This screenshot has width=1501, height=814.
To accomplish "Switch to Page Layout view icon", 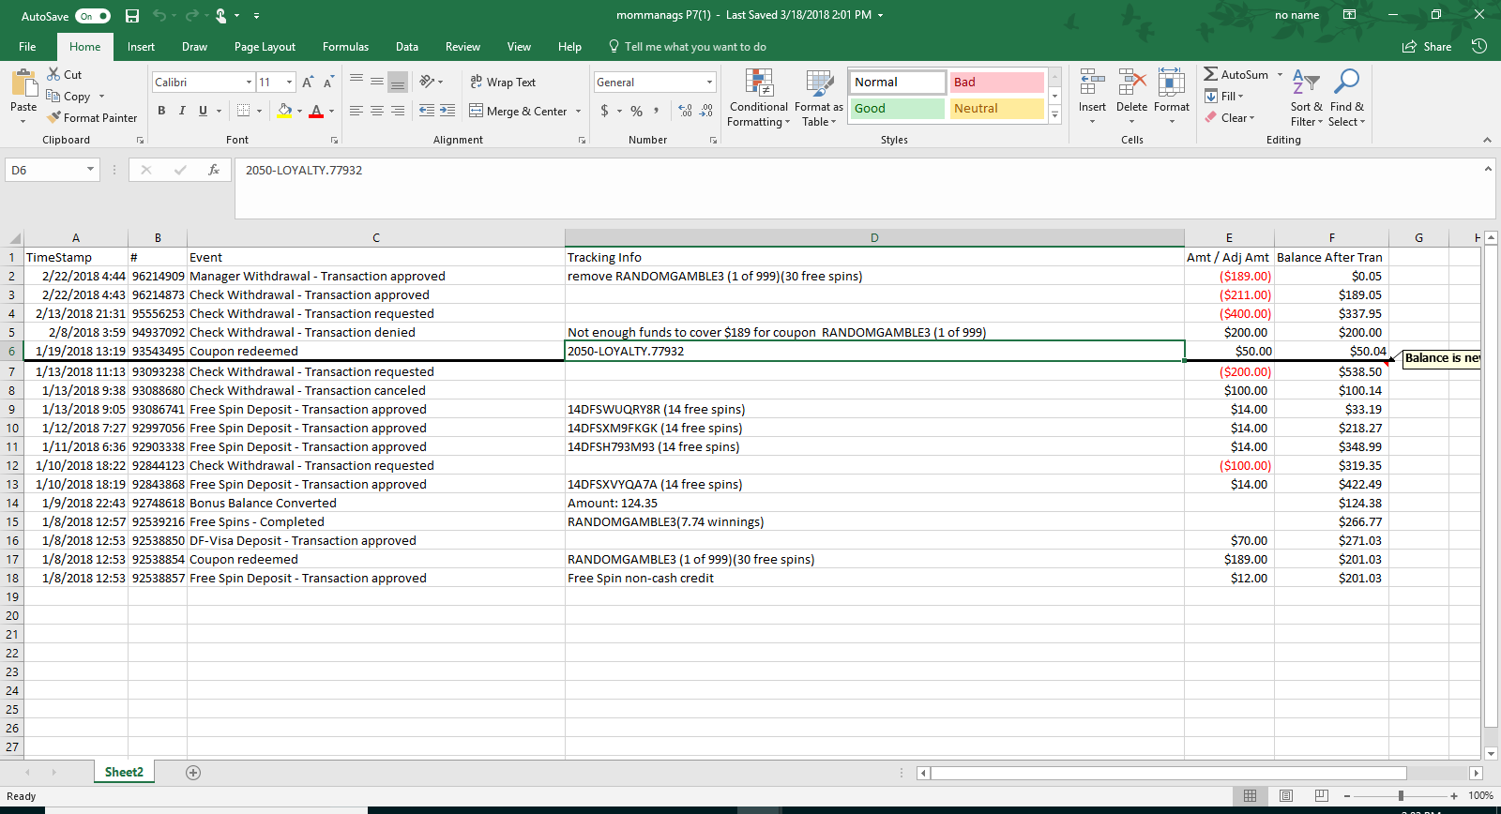I will (1286, 796).
